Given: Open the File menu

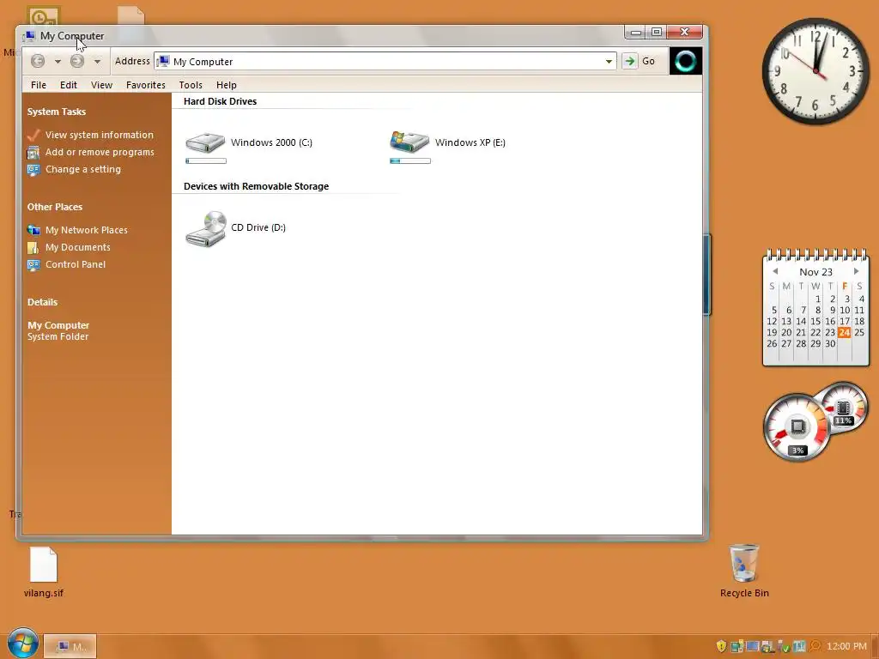Looking at the screenshot, I should [x=39, y=85].
